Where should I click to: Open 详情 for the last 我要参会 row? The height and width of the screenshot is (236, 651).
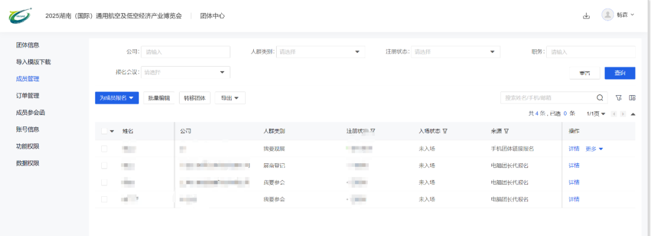pos(574,199)
